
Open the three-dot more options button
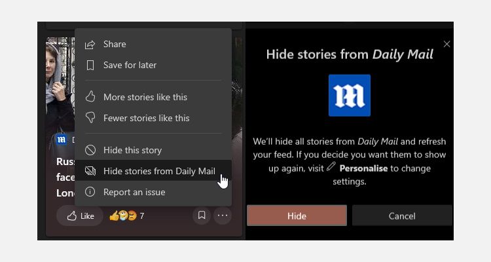click(223, 215)
